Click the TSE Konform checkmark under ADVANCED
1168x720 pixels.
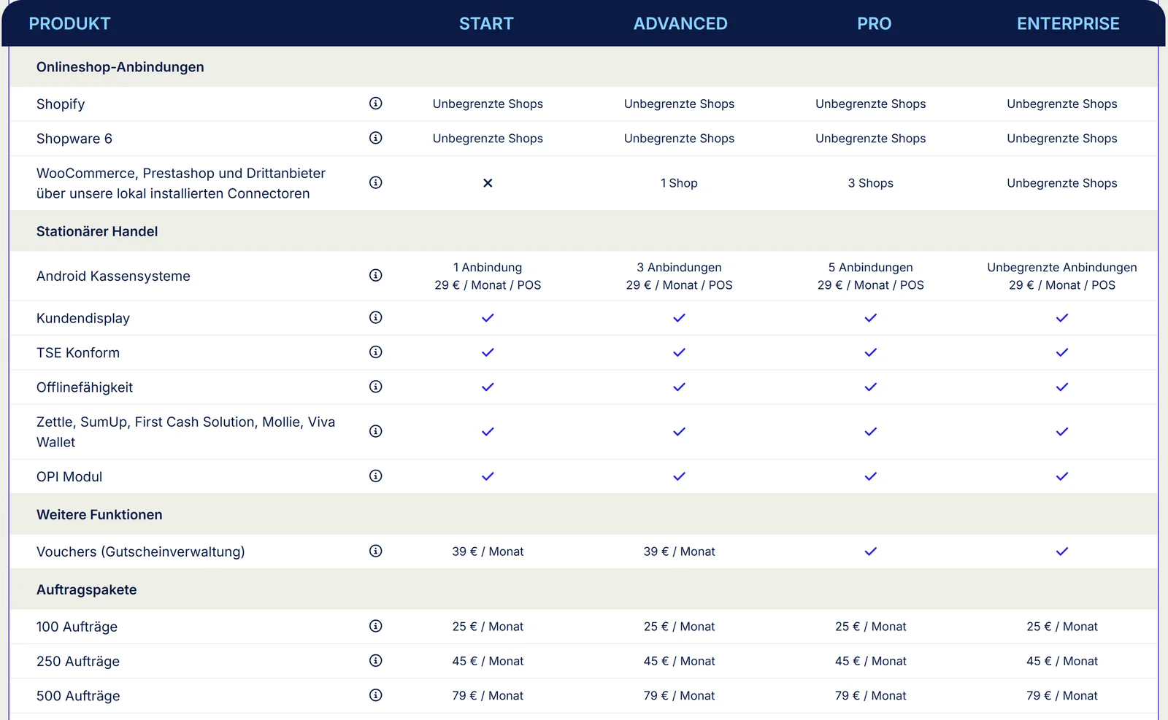click(680, 352)
